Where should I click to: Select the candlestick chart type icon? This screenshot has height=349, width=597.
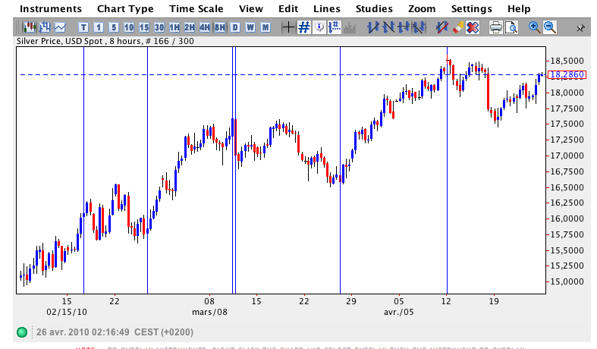click(30, 27)
